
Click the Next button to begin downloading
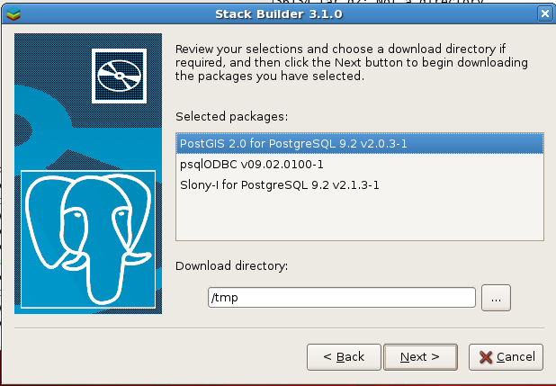420,357
